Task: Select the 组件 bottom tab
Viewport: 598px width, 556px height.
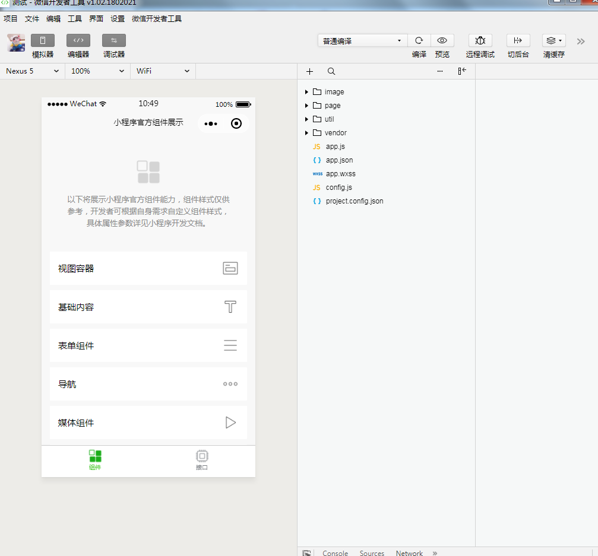Action: [x=95, y=460]
